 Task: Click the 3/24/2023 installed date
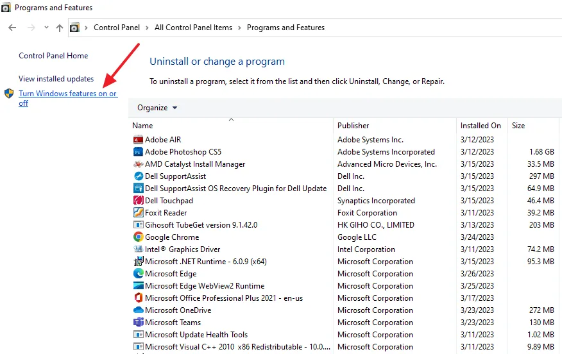click(477, 237)
